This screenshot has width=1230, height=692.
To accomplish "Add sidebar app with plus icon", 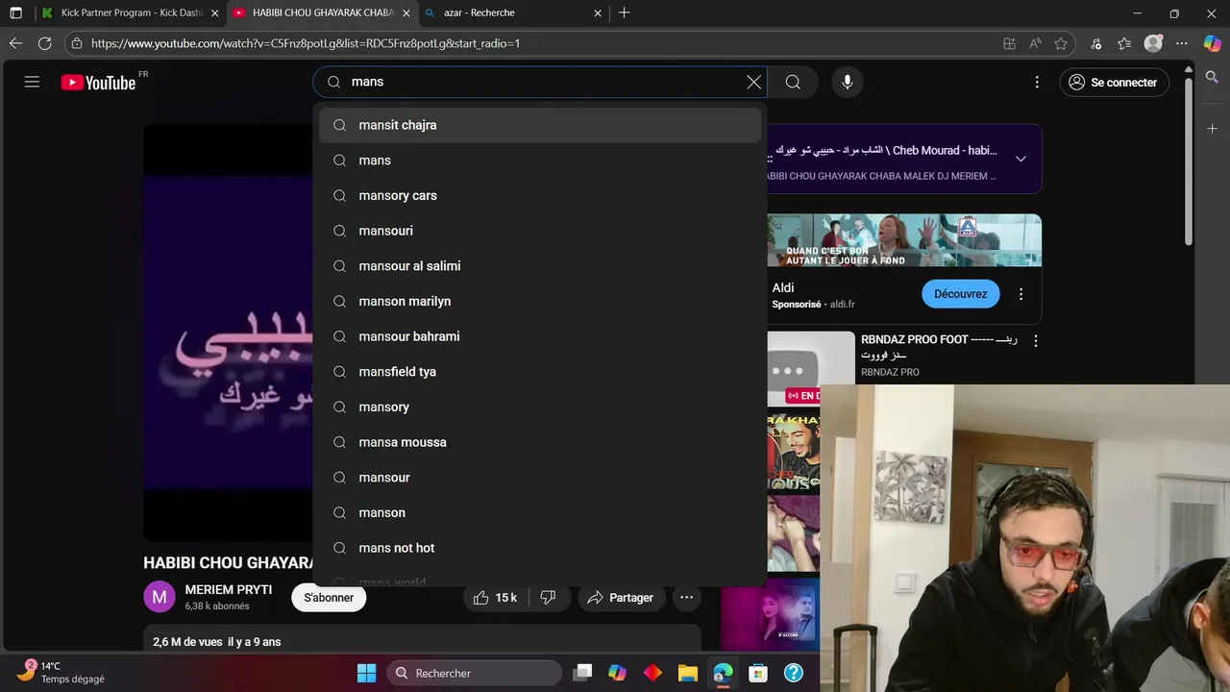I will 1212,128.
